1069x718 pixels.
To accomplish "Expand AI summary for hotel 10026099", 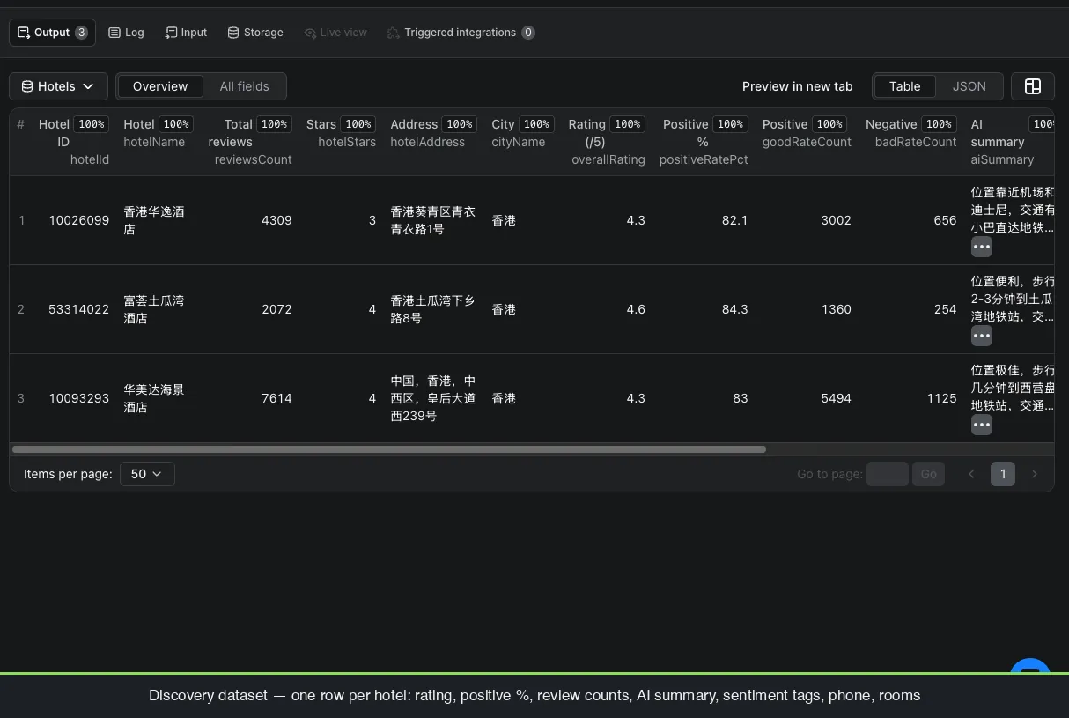I will click(982, 247).
